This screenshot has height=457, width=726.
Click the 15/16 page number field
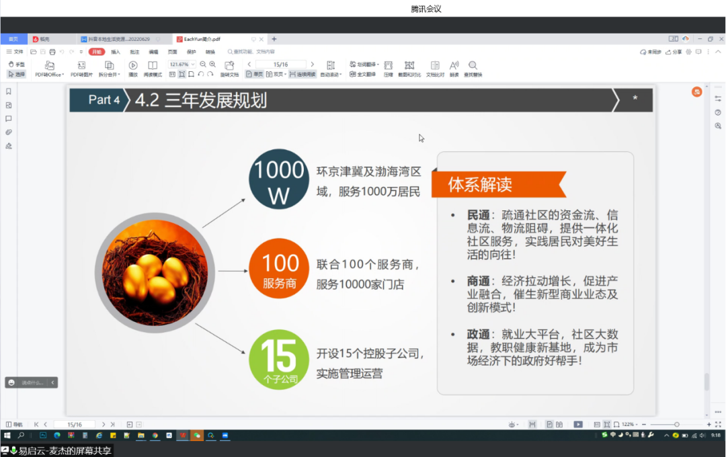[280, 65]
